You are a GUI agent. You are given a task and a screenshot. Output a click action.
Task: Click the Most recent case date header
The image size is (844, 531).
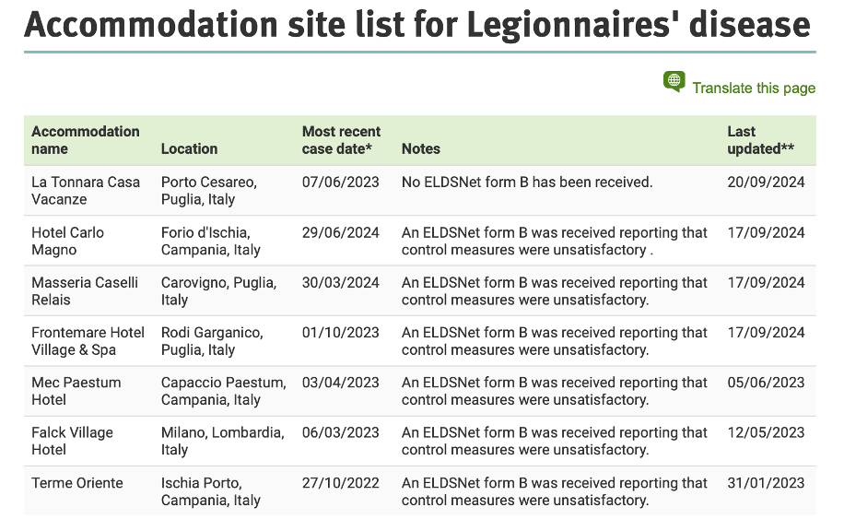coord(341,140)
